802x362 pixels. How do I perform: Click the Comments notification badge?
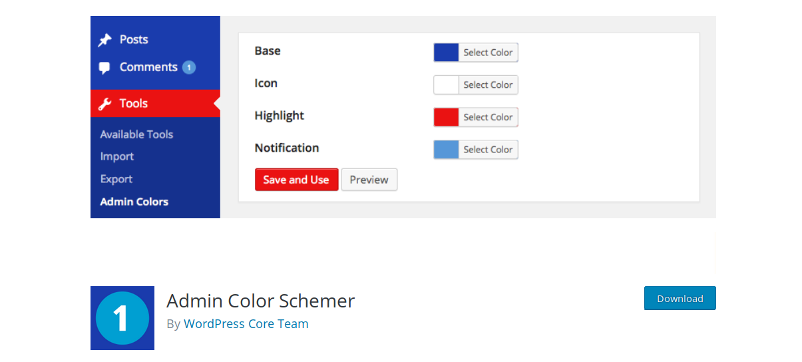coord(189,67)
